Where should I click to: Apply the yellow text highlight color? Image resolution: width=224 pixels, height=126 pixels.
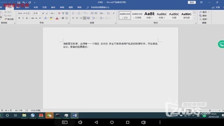tap(51, 18)
